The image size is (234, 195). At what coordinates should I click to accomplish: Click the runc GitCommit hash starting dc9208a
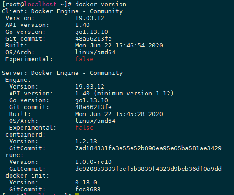click(148, 169)
